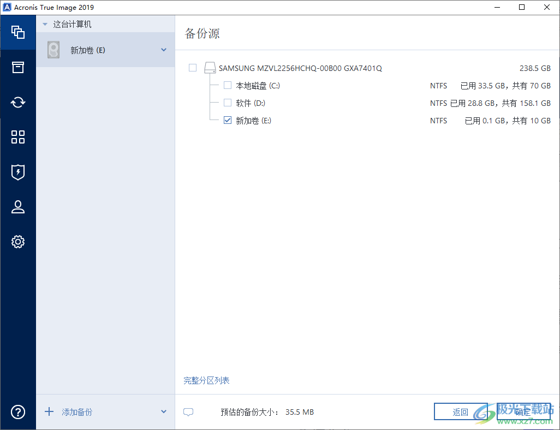Open the Account person icon

click(18, 207)
